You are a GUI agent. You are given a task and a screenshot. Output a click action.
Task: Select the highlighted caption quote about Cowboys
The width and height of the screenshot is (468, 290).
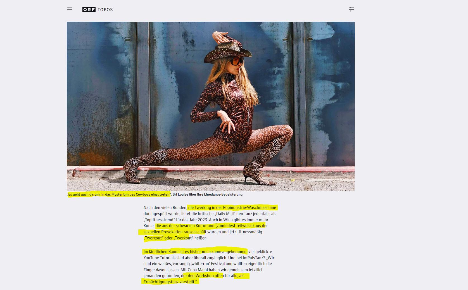[119, 194]
